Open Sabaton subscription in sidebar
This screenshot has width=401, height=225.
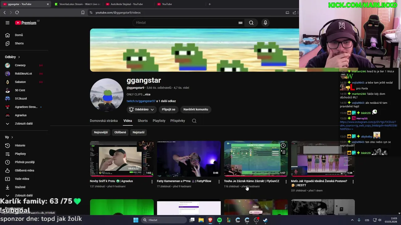pos(20,82)
